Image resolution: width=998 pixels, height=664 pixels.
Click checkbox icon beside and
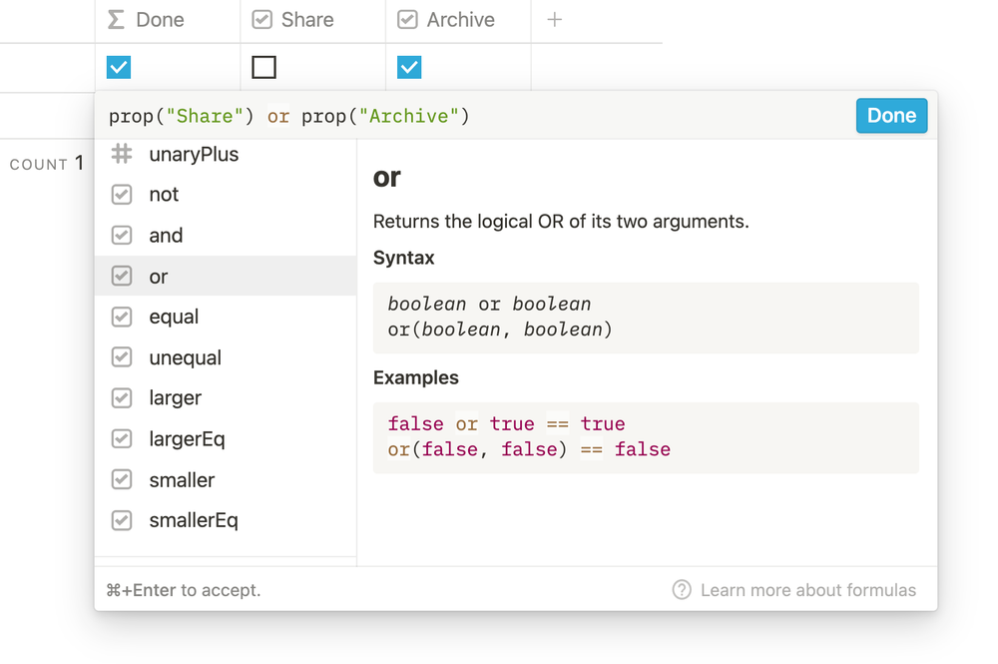pos(122,235)
